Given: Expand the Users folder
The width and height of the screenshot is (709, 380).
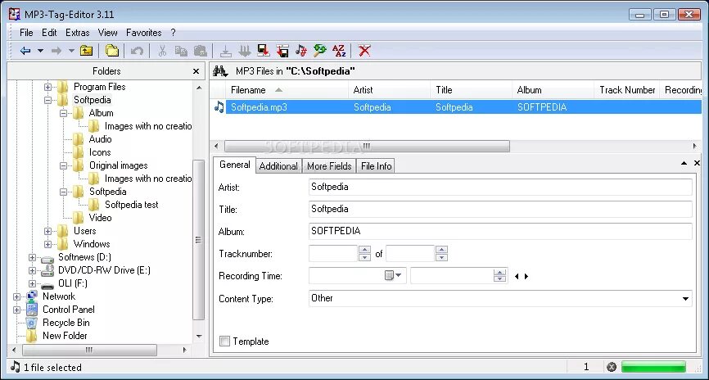Looking at the screenshot, I should point(47,231).
